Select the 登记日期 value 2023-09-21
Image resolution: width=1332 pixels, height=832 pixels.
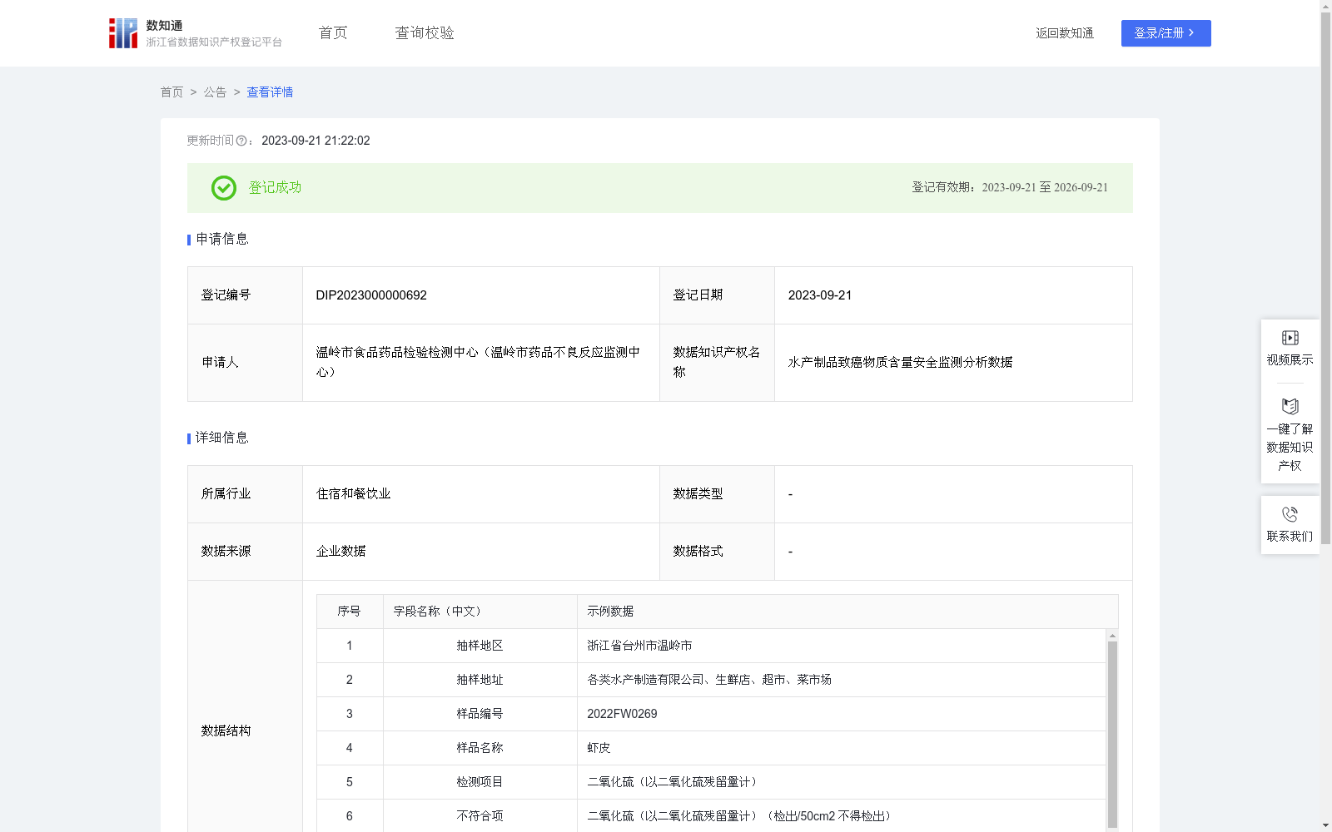tap(820, 295)
